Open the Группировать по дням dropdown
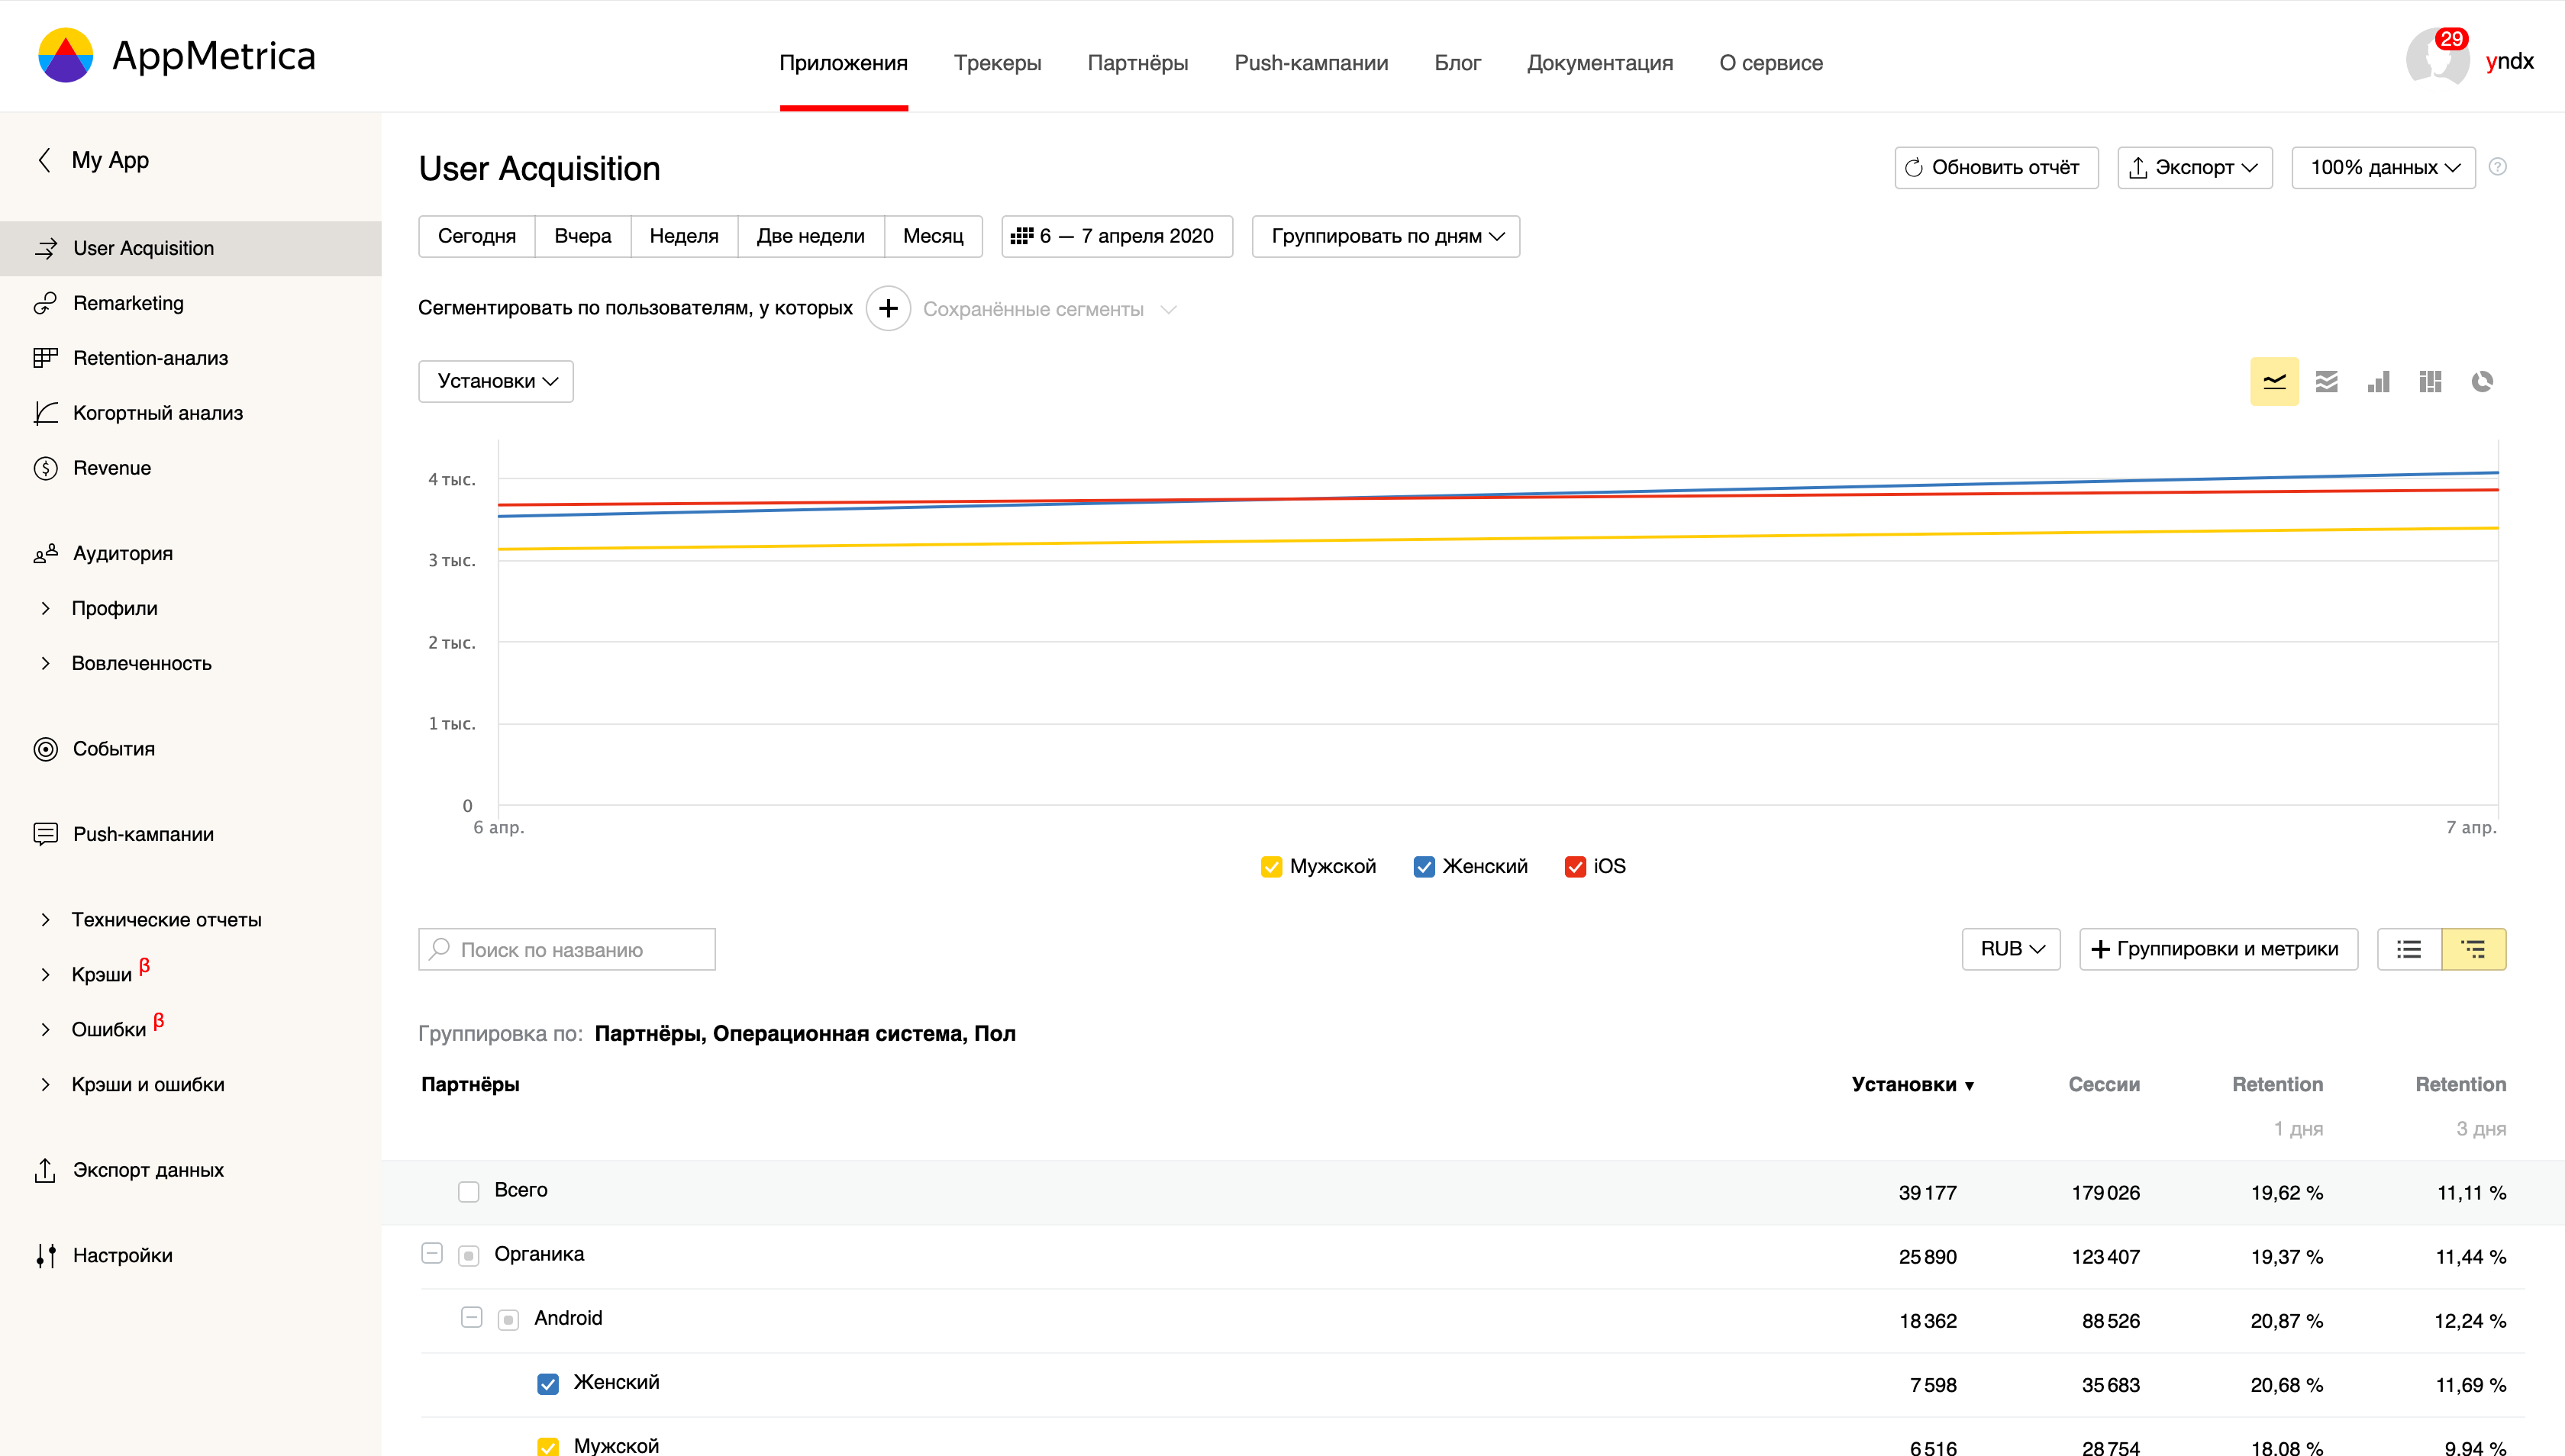2565x1456 pixels. coord(1385,236)
